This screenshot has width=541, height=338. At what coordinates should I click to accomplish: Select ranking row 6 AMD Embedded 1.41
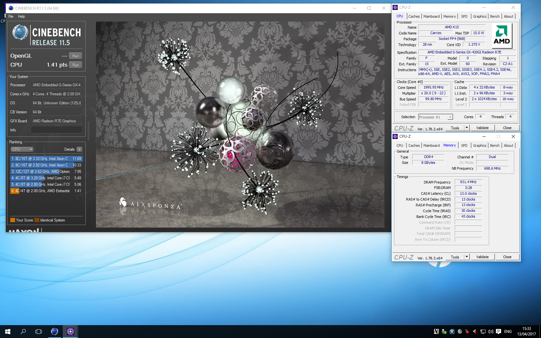point(46,191)
